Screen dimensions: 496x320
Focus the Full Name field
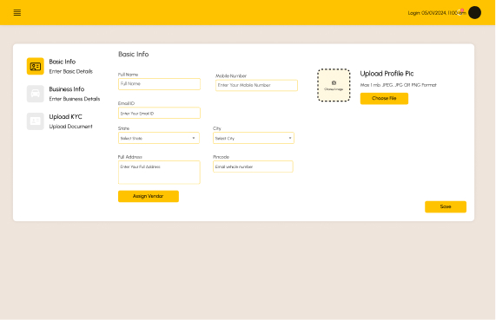[x=159, y=84]
